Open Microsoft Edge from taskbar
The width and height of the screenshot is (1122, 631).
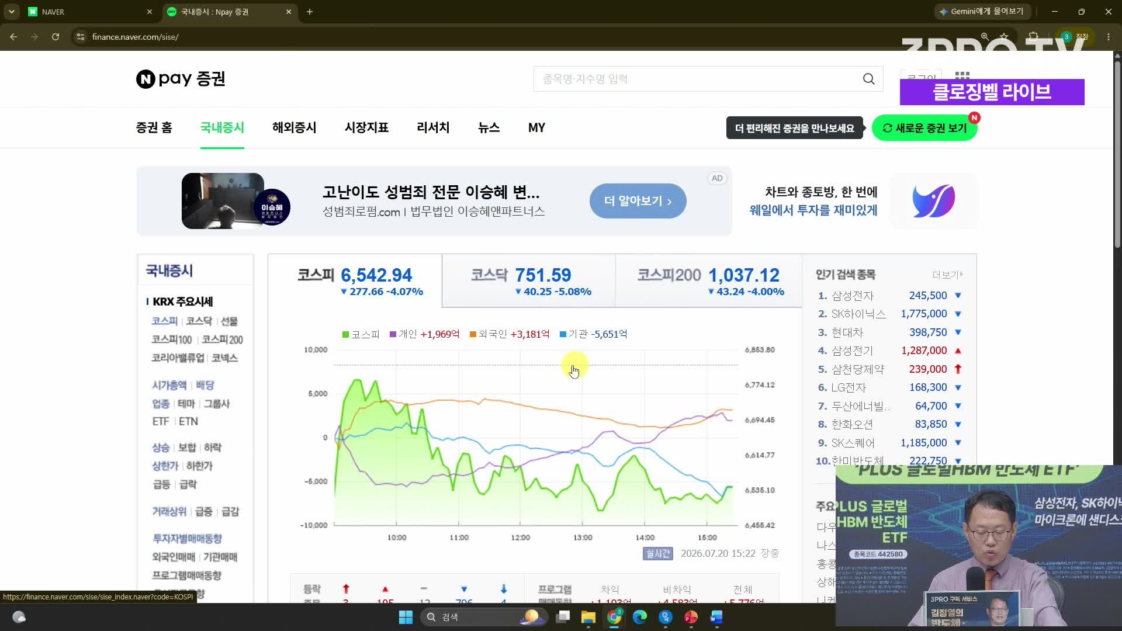coord(640,617)
